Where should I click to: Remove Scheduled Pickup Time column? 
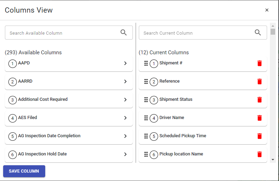point(259,136)
